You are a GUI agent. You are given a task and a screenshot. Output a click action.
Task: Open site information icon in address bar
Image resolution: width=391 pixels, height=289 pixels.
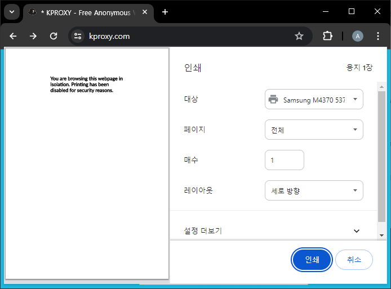tap(78, 37)
